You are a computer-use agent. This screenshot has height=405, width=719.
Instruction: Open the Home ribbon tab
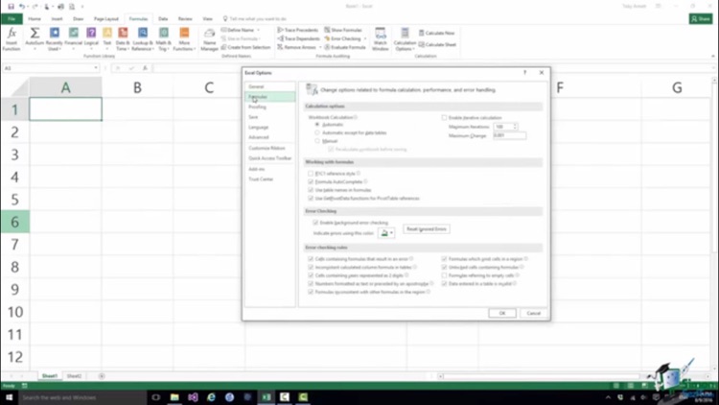click(x=35, y=19)
